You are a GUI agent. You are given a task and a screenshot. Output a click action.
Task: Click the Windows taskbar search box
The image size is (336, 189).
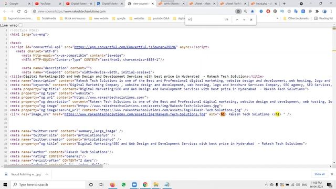tap(48, 184)
